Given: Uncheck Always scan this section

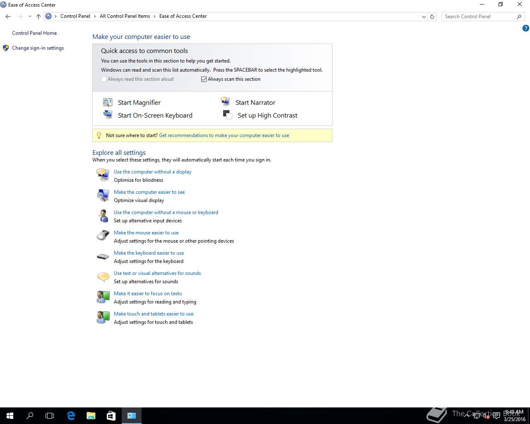Looking at the screenshot, I should (204, 79).
